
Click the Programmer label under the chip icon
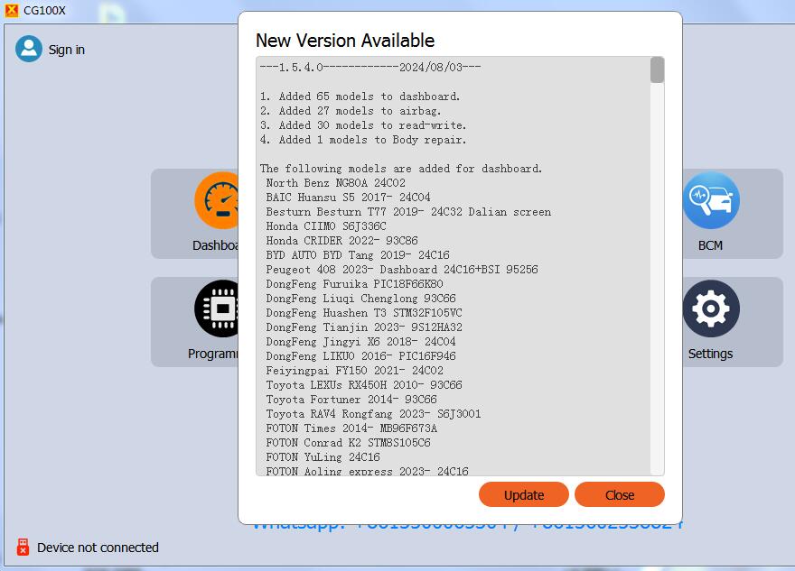coord(214,354)
